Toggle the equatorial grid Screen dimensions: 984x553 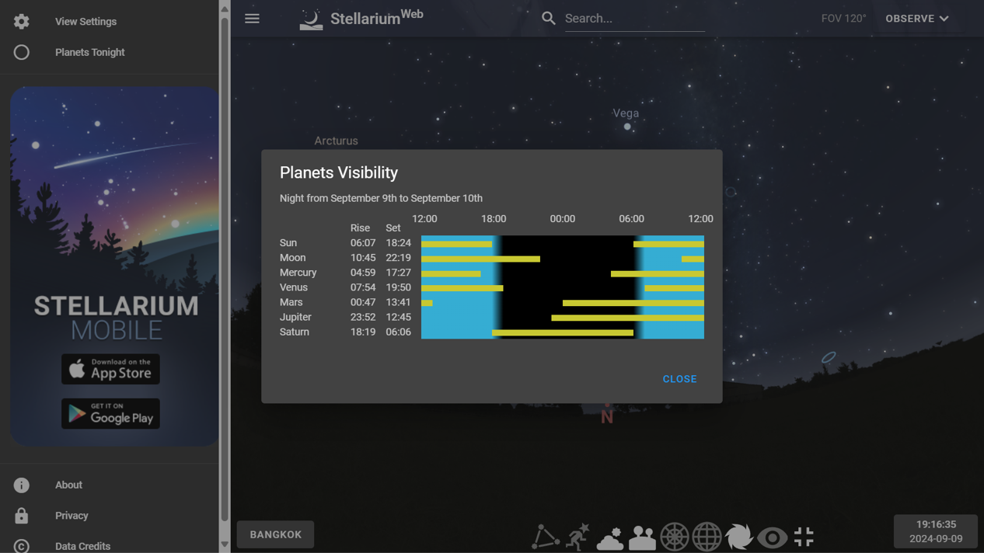(707, 536)
